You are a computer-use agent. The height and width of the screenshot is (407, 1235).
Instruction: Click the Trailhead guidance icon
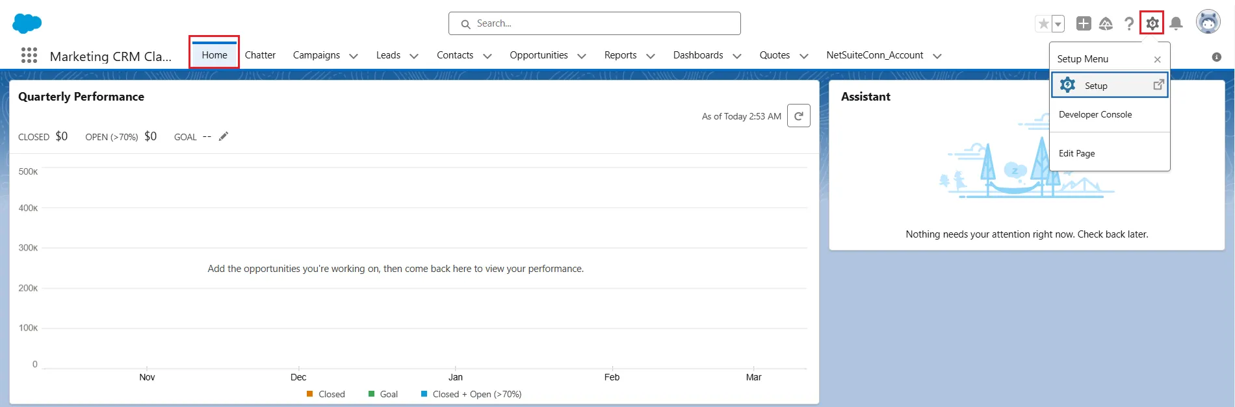point(1106,24)
